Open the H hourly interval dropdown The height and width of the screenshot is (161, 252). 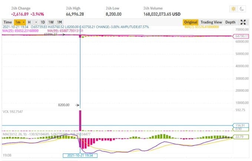click(33, 22)
